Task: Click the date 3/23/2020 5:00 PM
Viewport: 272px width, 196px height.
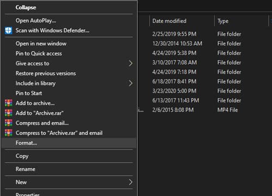Action: coord(174,91)
